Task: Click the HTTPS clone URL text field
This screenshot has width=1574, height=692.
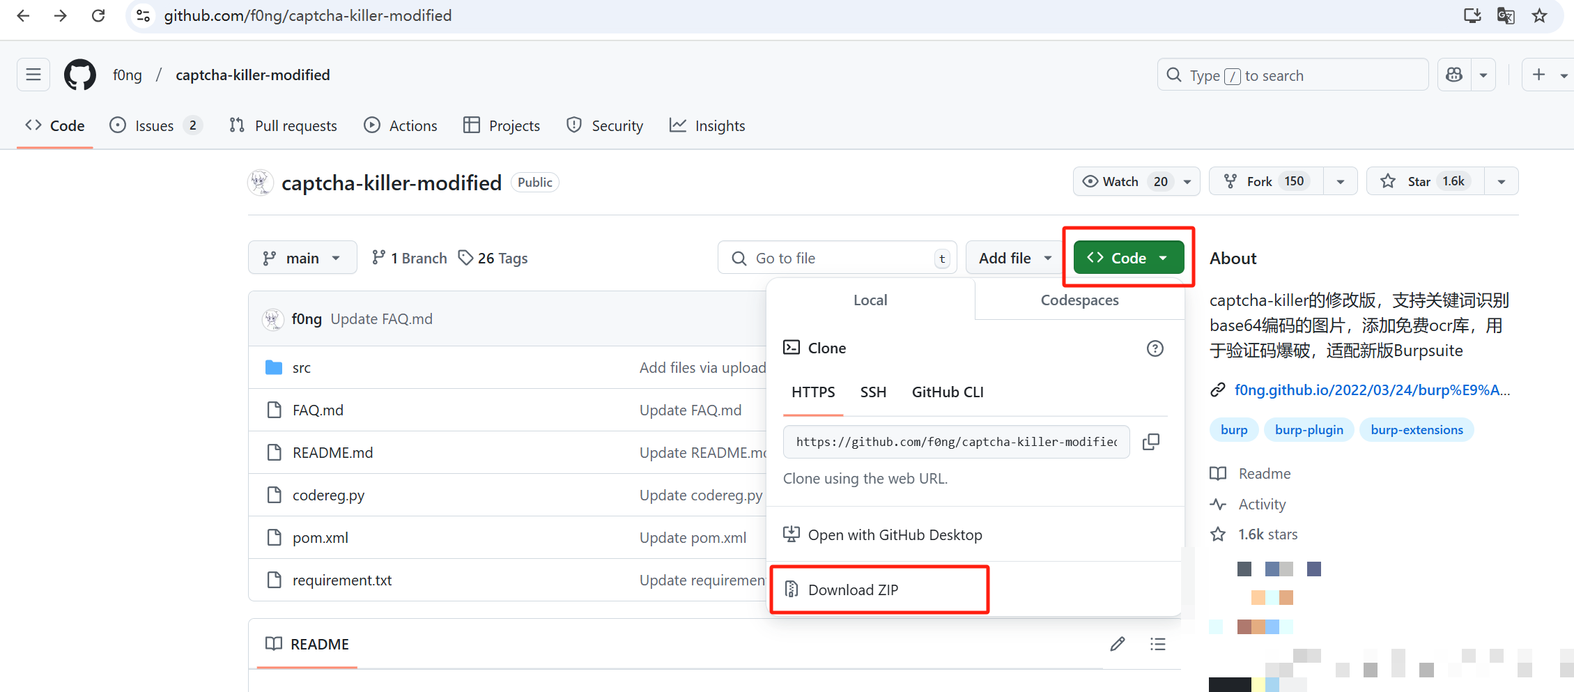Action: [957, 442]
